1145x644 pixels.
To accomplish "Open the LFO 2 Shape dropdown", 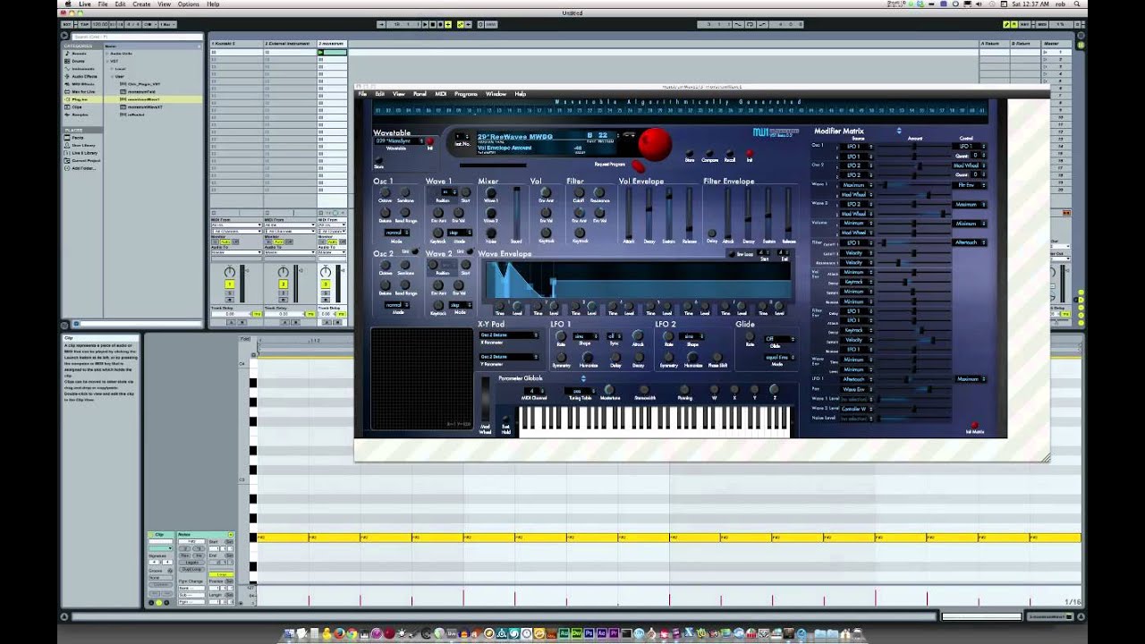I will point(691,335).
